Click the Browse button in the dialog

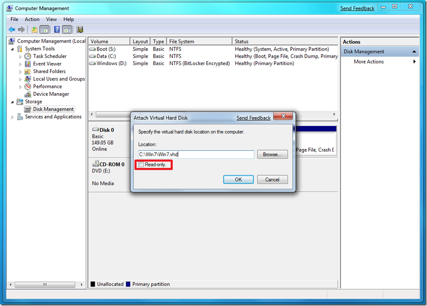[272, 154]
